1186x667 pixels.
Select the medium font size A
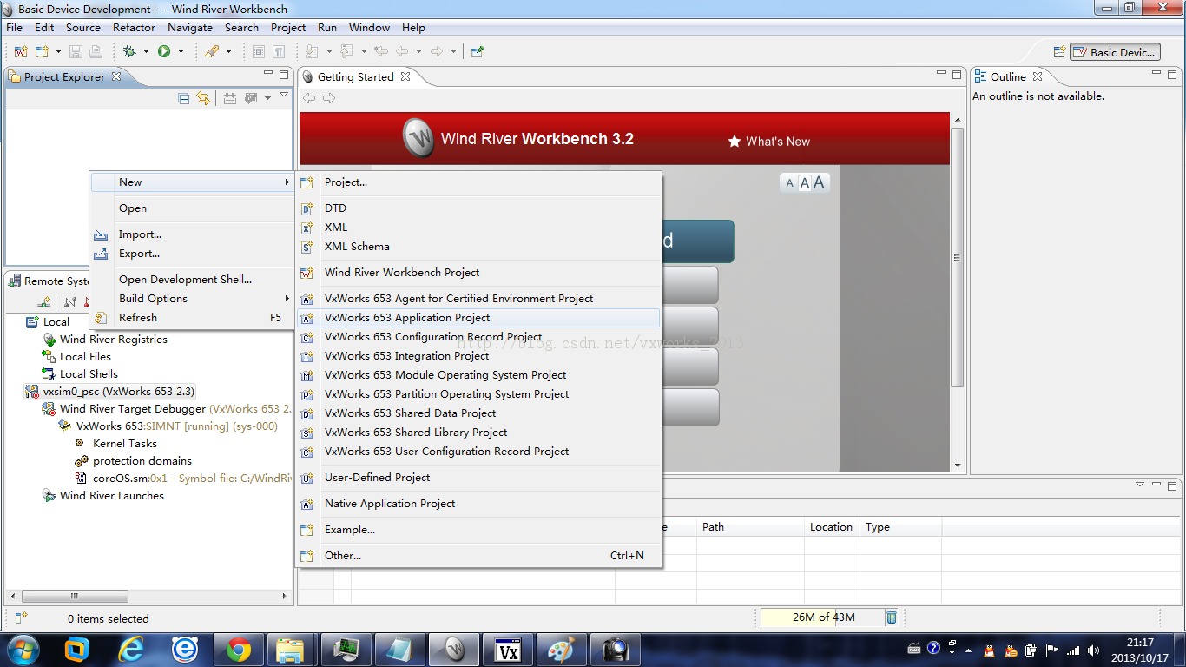804,182
